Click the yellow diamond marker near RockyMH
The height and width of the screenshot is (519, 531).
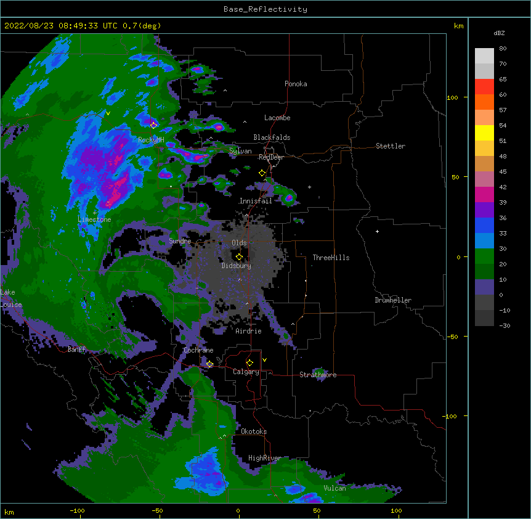(153, 125)
